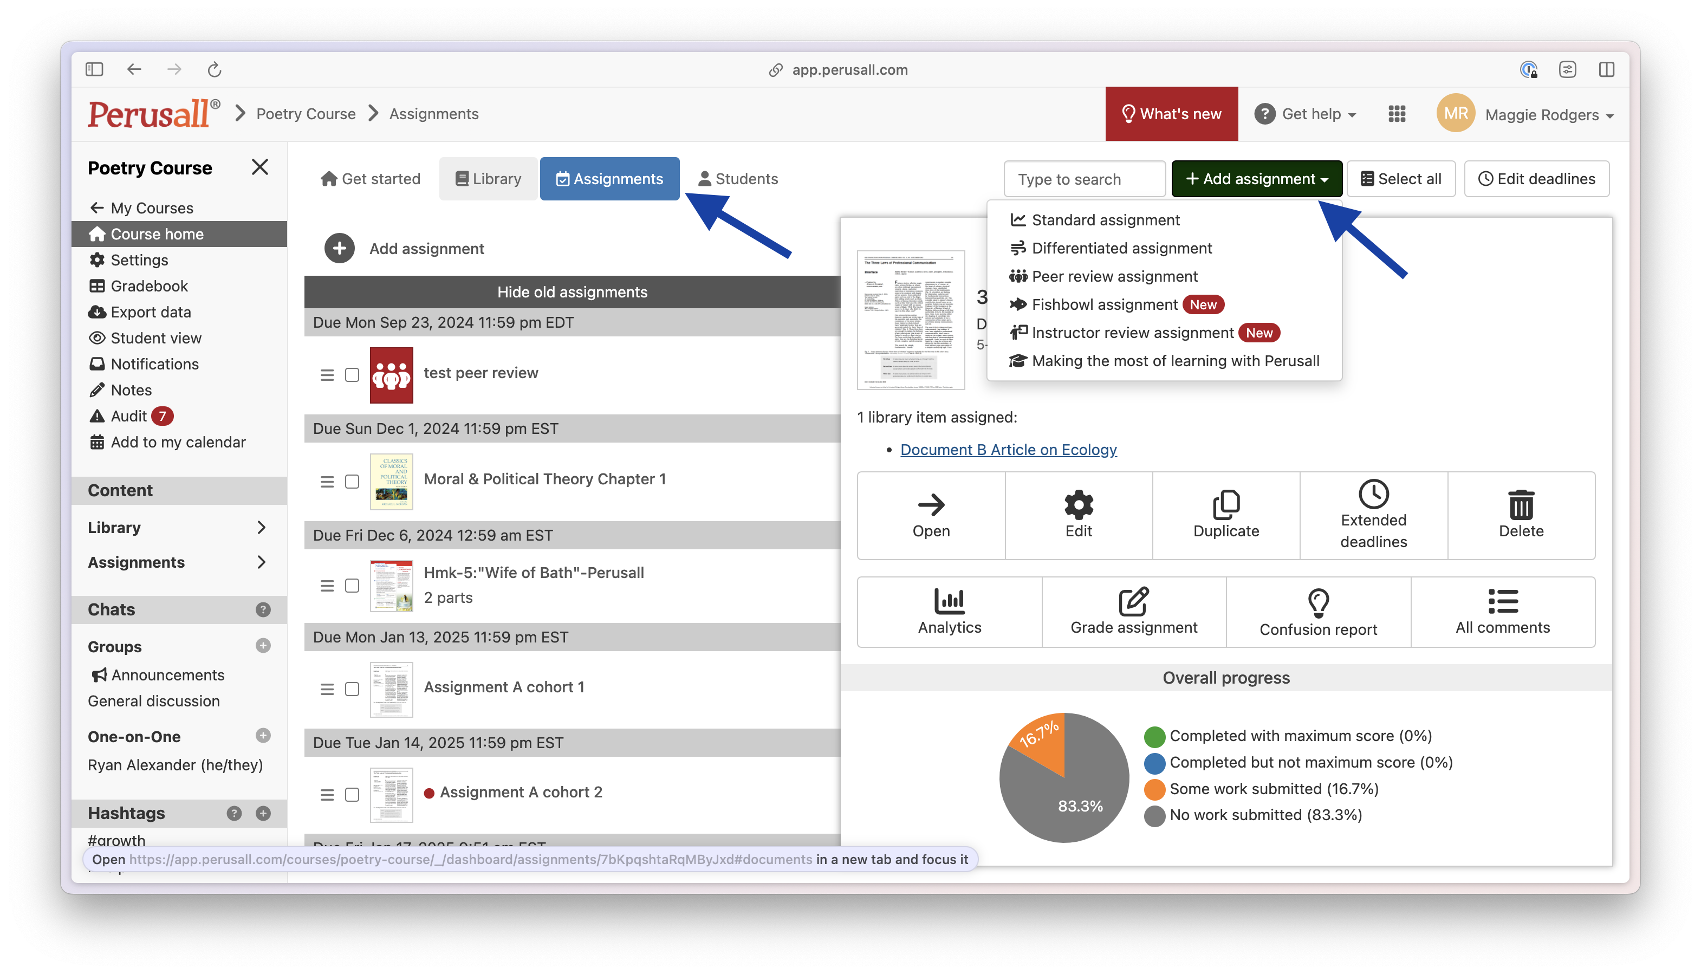Switch to the Library tab

[488, 179]
